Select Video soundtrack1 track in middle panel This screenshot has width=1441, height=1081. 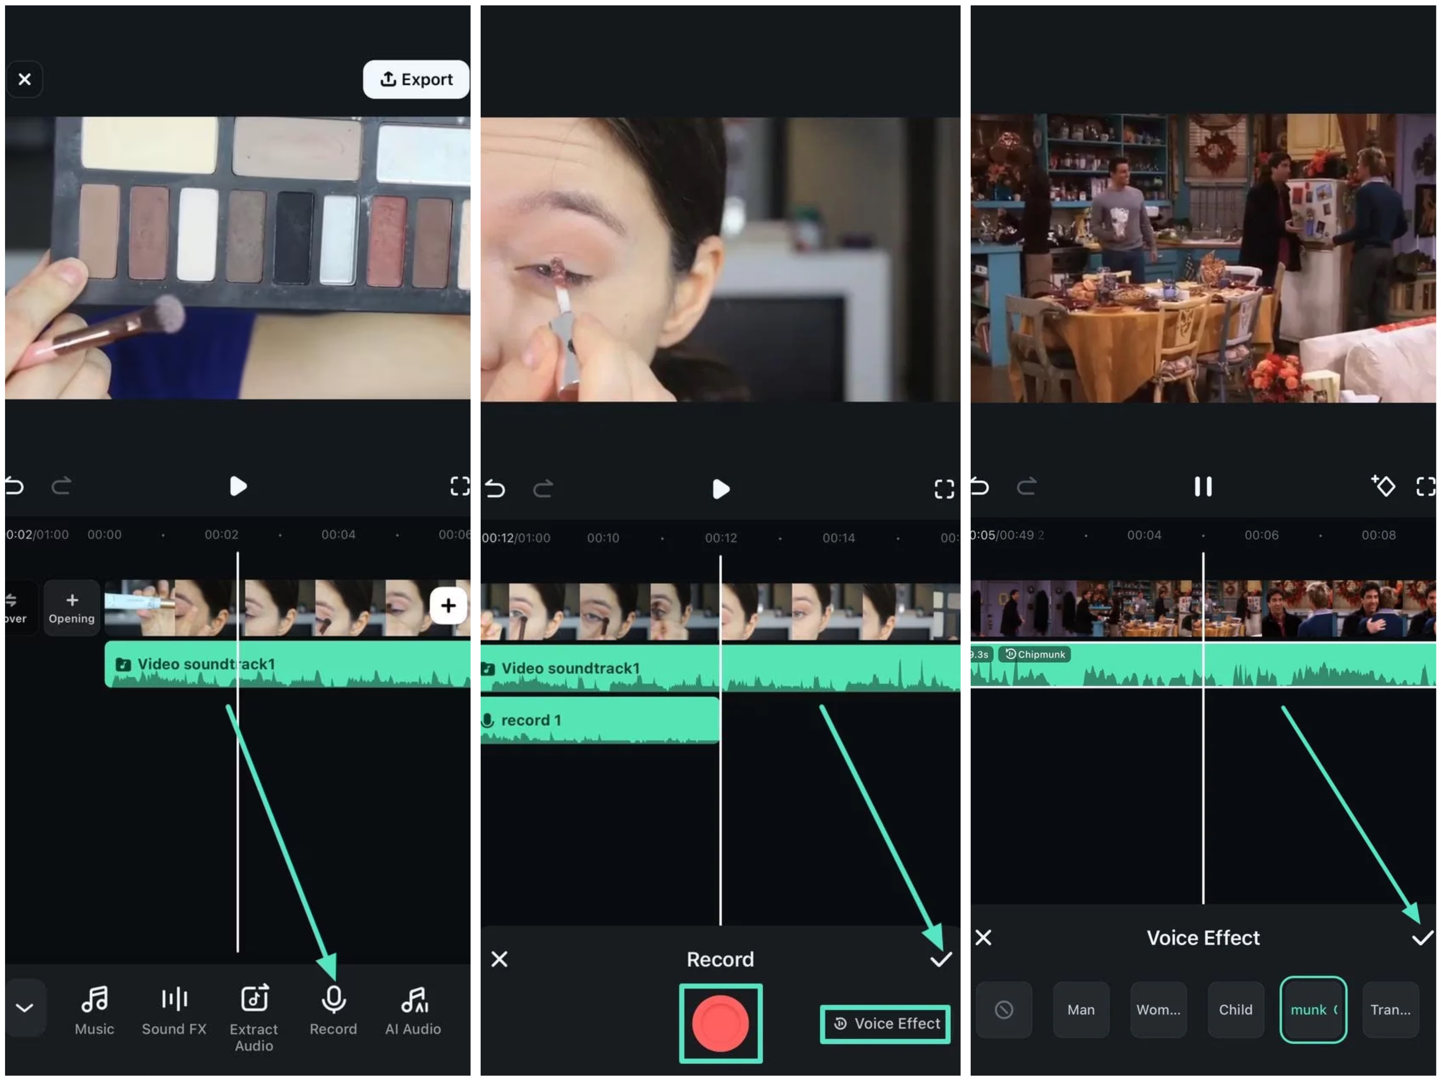721,668
